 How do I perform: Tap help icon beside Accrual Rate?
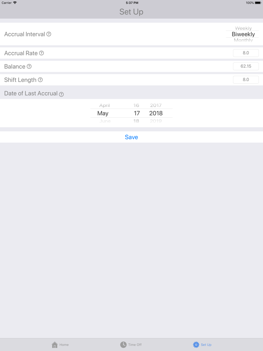pos(41,53)
